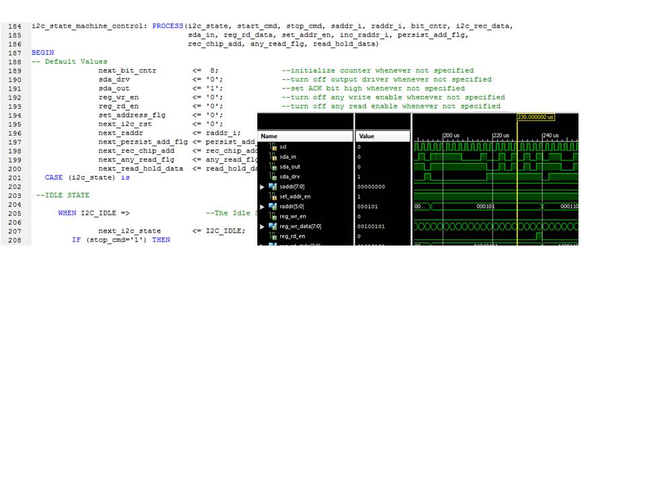Select the sda_drv signal name
Screen dimensions: 645x483
click(290, 176)
